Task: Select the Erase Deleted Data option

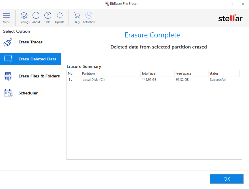Action: click(x=31, y=59)
